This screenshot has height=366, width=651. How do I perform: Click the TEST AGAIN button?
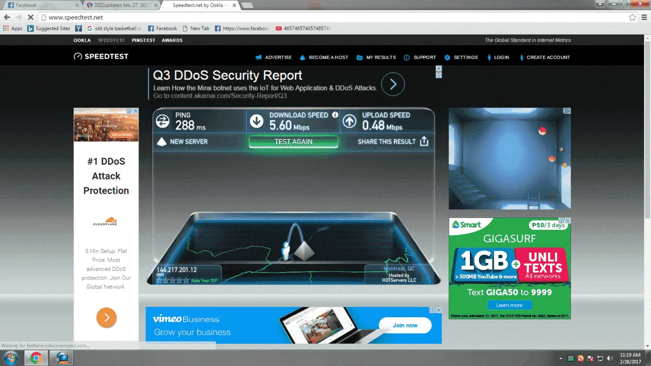[293, 142]
